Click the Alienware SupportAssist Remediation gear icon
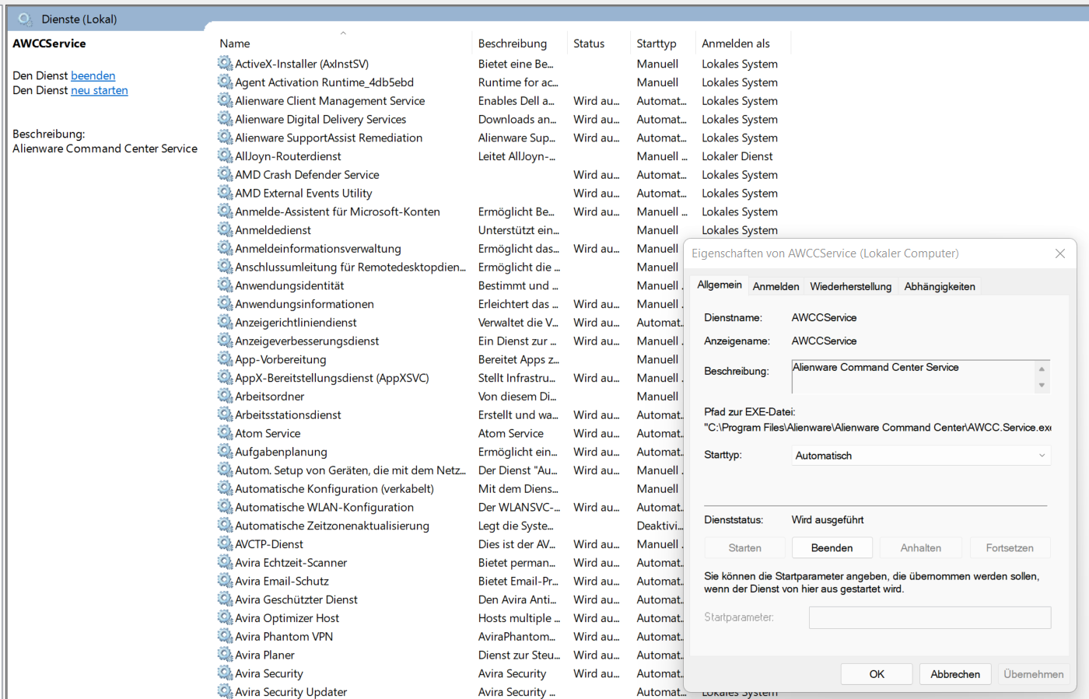This screenshot has width=1089, height=699. pyautogui.click(x=225, y=137)
